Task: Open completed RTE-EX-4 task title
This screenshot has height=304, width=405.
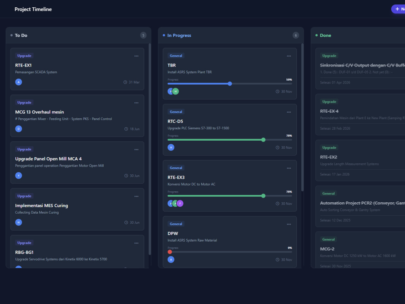Action: click(x=329, y=111)
